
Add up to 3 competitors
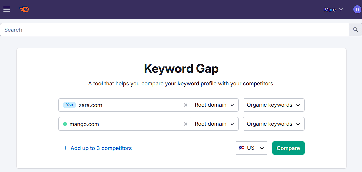pos(97,148)
